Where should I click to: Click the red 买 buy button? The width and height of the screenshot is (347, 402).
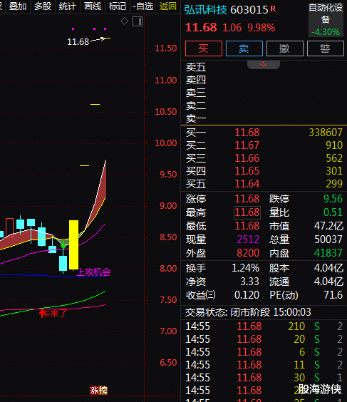tap(204, 48)
